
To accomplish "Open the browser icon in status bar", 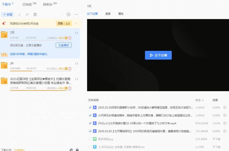I will click(x=71, y=150).
